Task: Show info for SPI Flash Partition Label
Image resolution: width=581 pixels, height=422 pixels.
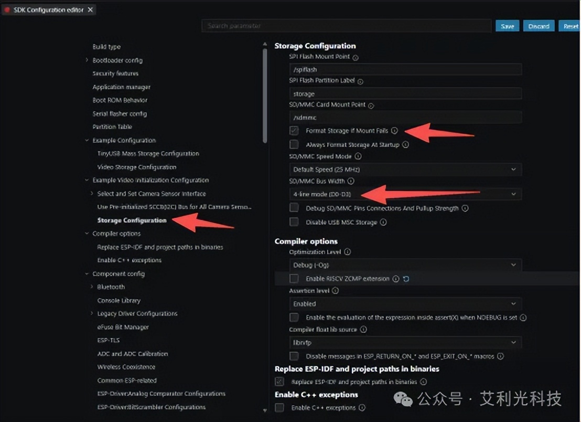Action: pos(360,81)
